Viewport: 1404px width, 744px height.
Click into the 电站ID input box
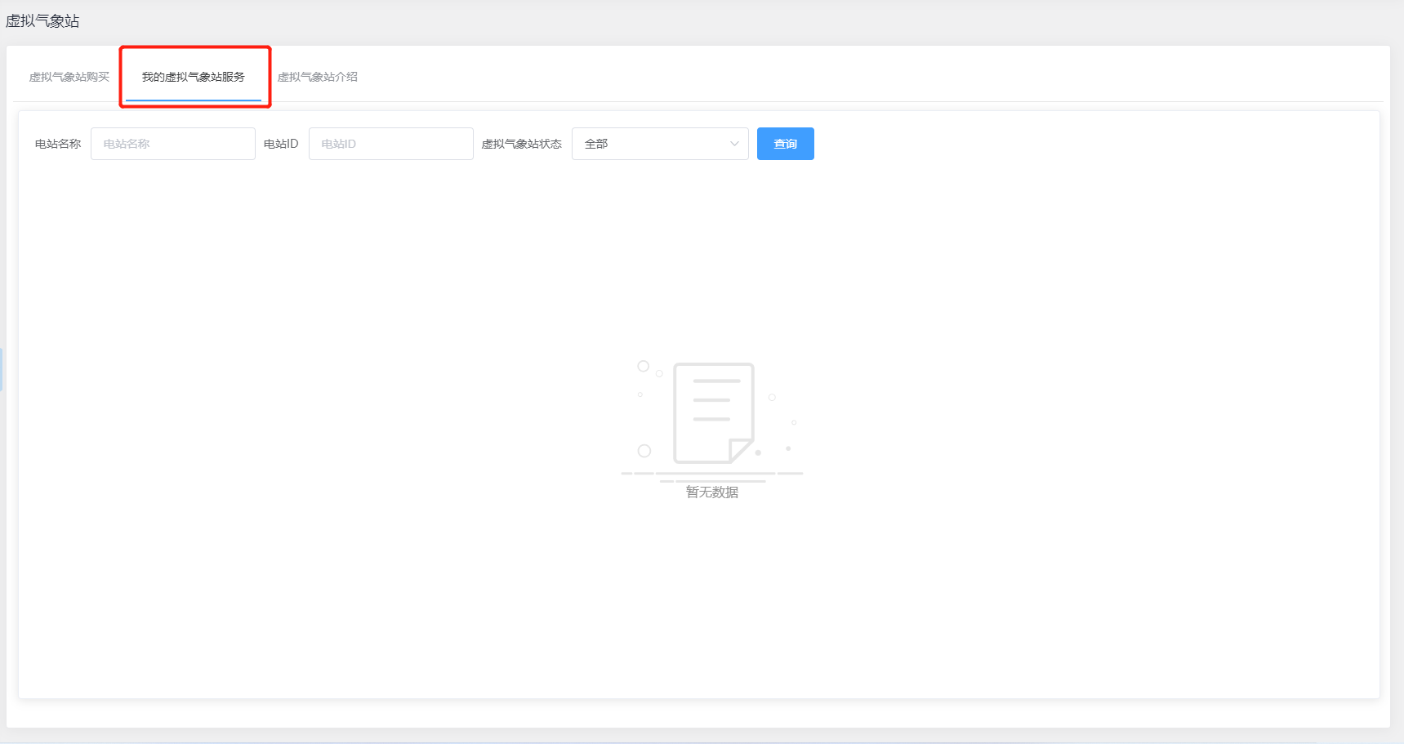390,144
